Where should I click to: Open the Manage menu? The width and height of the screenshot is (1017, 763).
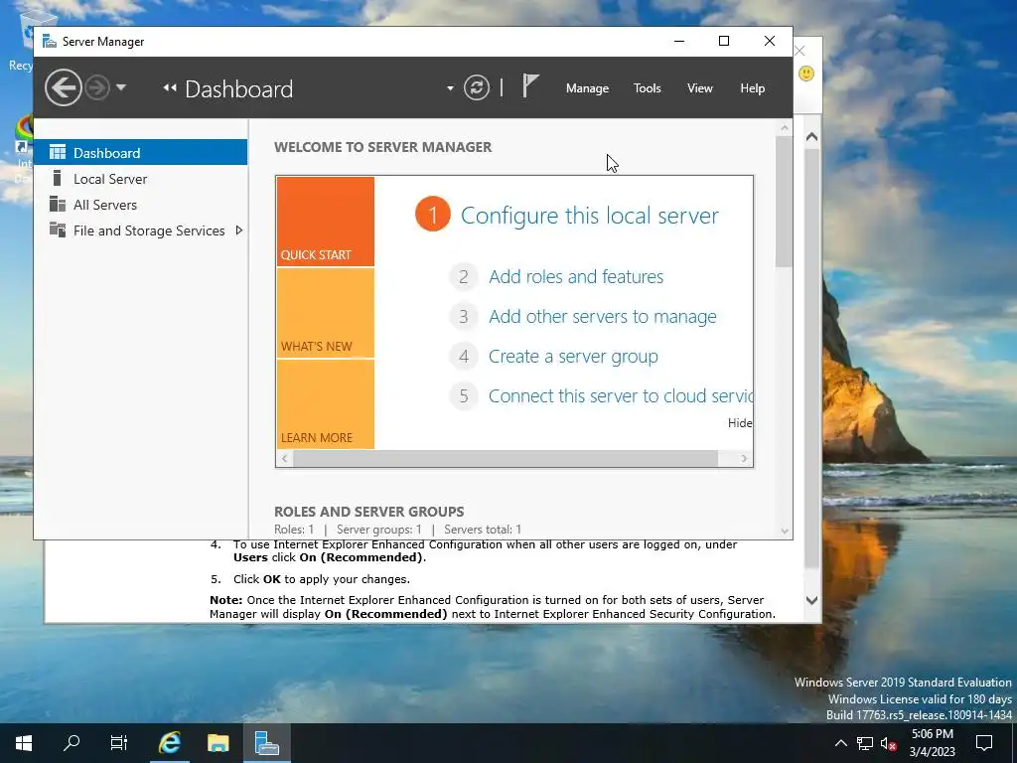click(x=587, y=88)
